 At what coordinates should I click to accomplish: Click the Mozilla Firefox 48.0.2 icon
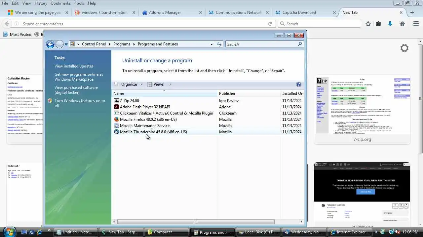point(116,119)
